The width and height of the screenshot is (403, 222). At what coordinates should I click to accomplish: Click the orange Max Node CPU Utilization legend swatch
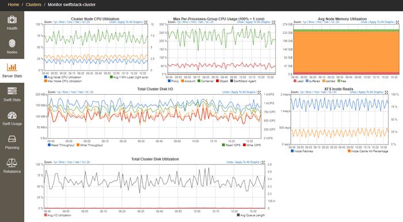pos(45,81)
